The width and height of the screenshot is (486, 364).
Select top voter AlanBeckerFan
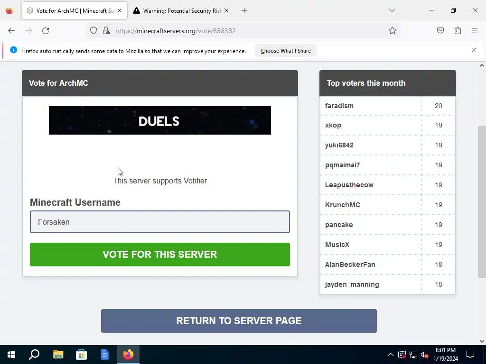click(350, 264)
